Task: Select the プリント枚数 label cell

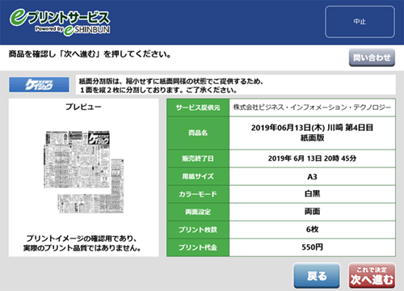Action: 198,230
